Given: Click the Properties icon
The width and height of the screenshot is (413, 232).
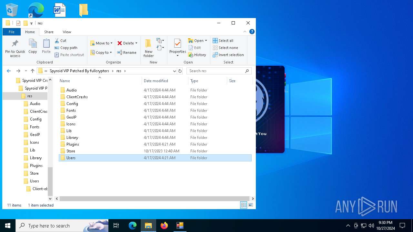Looking at the screenshot, I should (177, 43).
